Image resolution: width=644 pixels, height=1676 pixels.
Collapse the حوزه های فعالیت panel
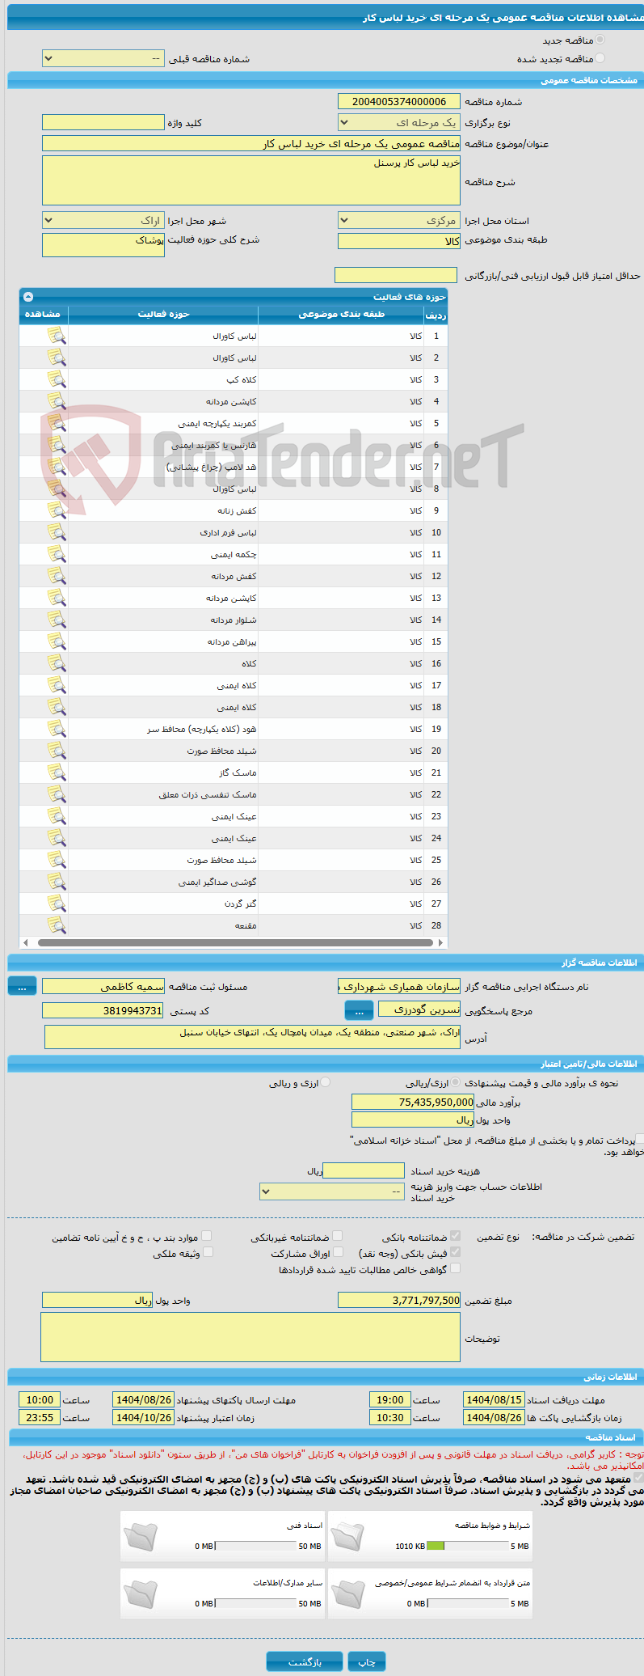(28, 297)
